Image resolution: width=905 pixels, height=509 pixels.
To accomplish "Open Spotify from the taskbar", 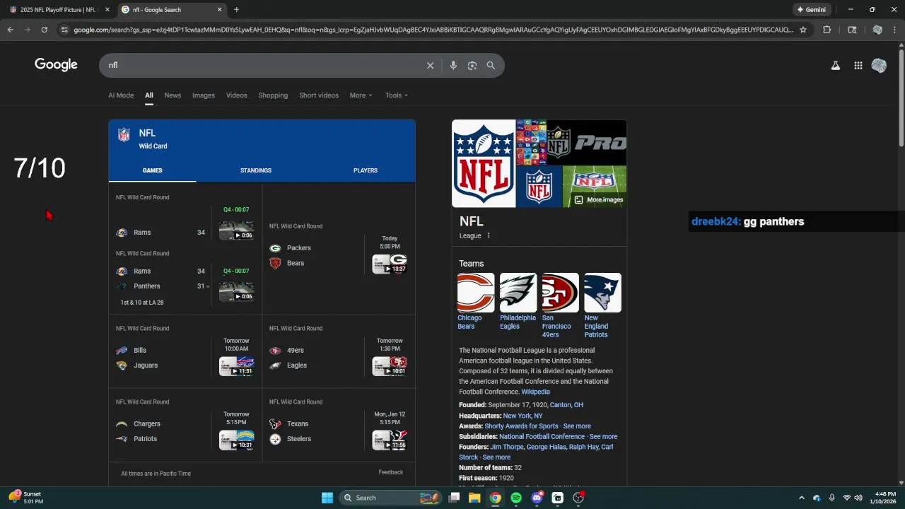I will pos(516,498).
